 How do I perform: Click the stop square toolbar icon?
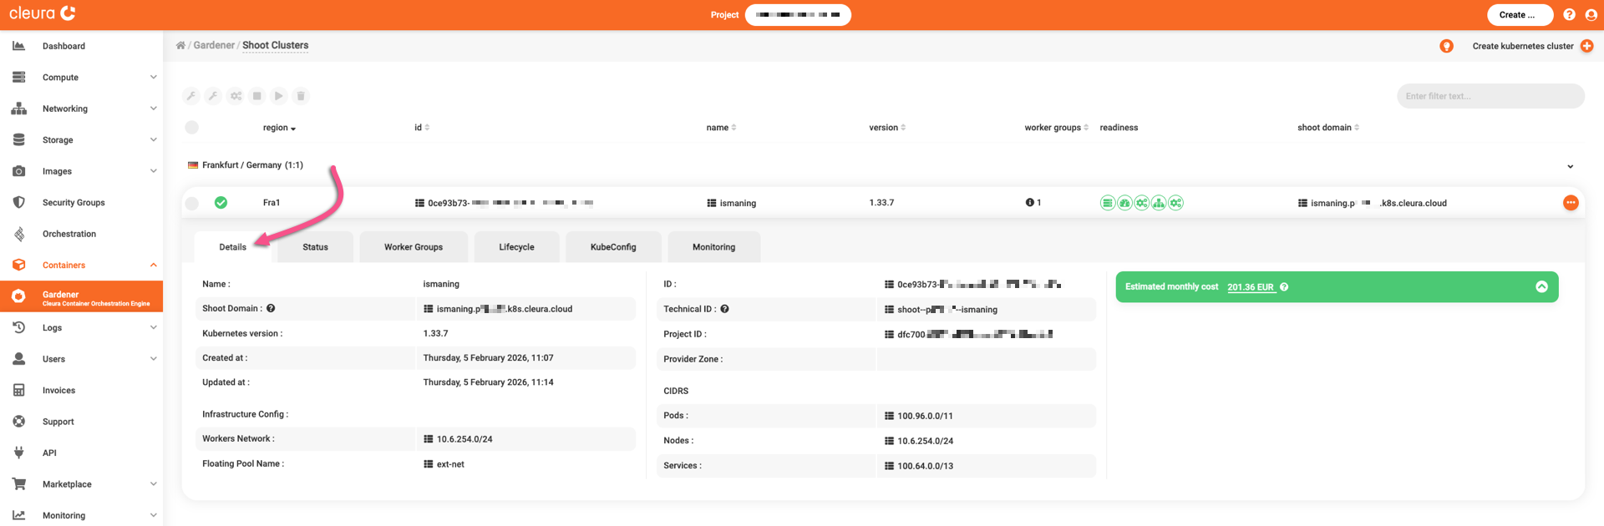pos(257,96)
